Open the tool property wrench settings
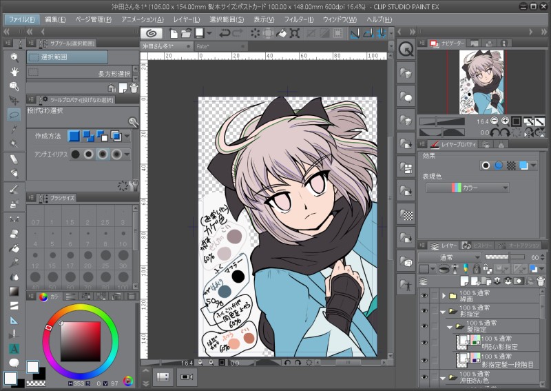This screenshot has height=391, width=551. coord(134,186)
